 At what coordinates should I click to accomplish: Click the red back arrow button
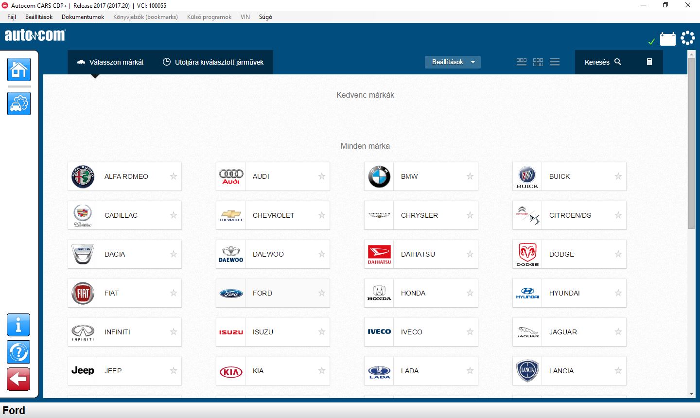pos(18,379)
